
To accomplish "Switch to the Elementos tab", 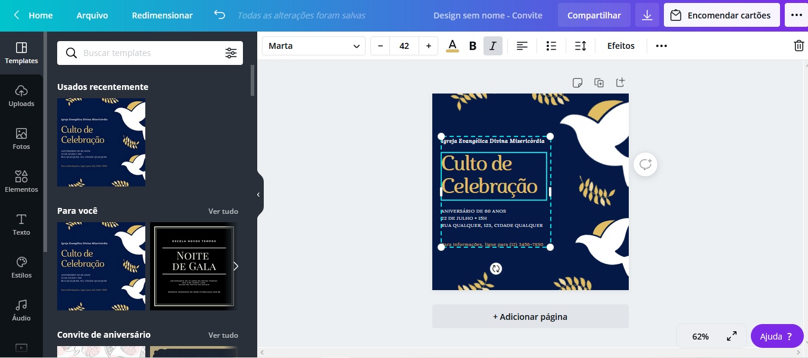I will [21, 181].
